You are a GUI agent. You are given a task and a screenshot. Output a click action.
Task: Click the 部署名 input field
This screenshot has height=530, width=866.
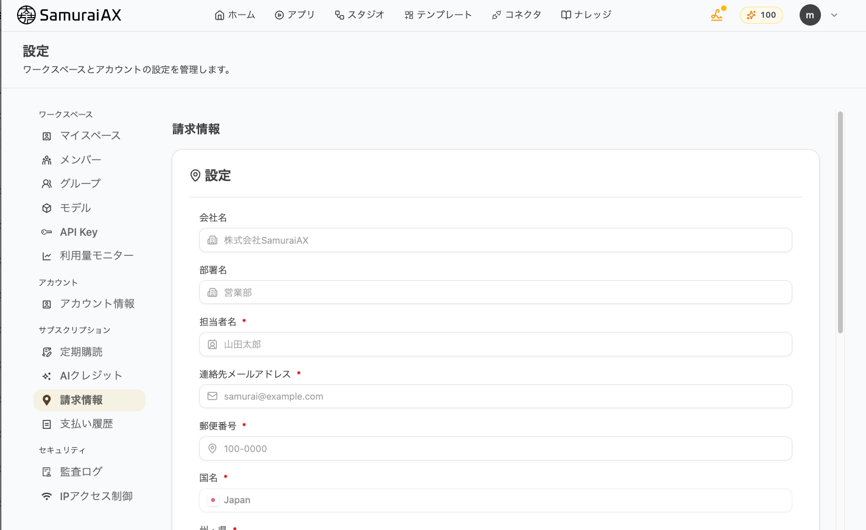click(495, 292)
